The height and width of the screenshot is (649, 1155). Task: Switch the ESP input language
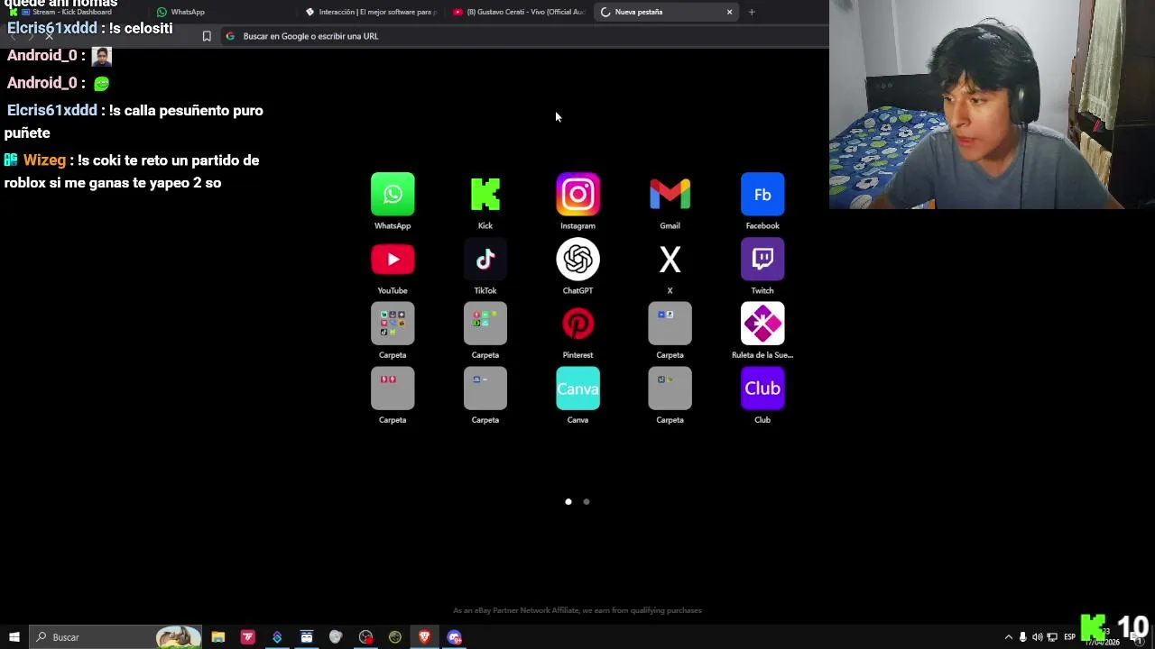coord(1069,637)
